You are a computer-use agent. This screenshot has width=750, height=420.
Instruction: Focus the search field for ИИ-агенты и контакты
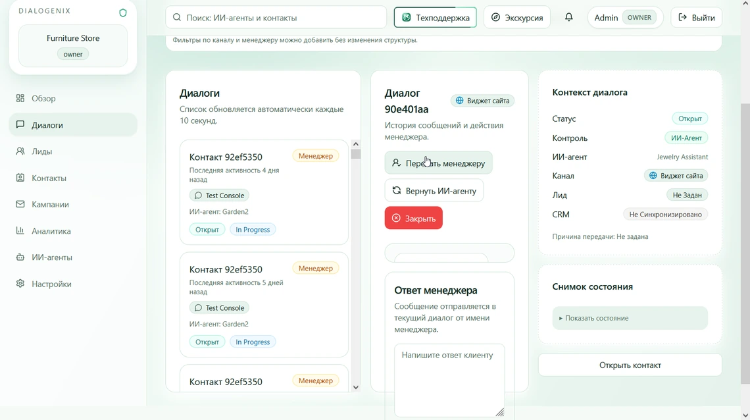(276, 18)
